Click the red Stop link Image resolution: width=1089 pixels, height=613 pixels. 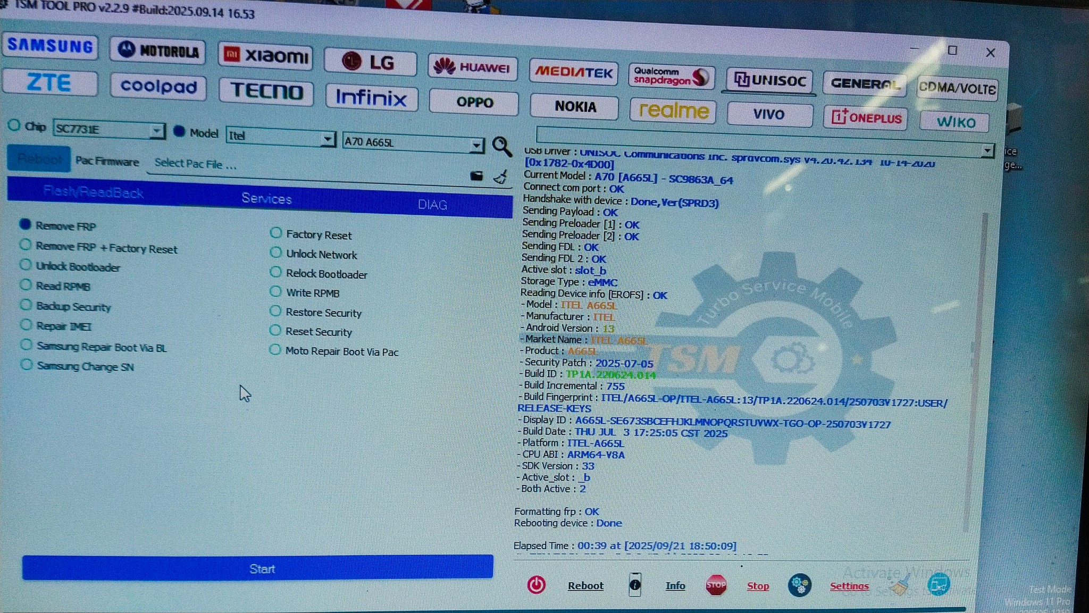tap(758, 586)
